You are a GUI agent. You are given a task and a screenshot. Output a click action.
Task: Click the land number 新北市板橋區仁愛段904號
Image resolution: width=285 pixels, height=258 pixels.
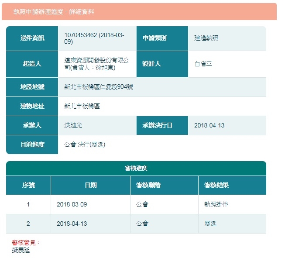click(99, 87)
